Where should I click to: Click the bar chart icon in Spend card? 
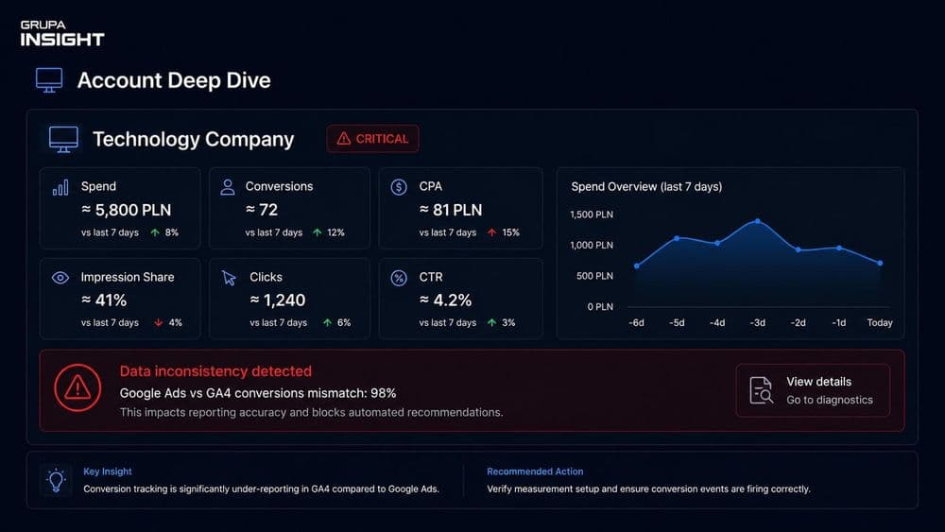[60, 187]
